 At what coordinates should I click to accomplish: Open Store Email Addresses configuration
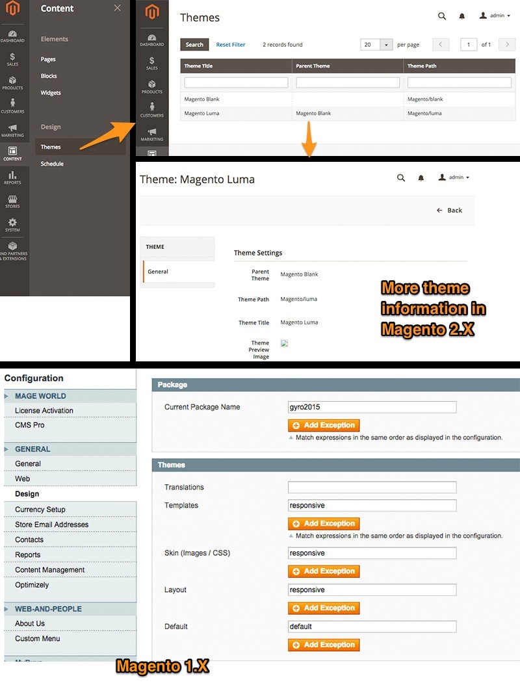point(52,525)
